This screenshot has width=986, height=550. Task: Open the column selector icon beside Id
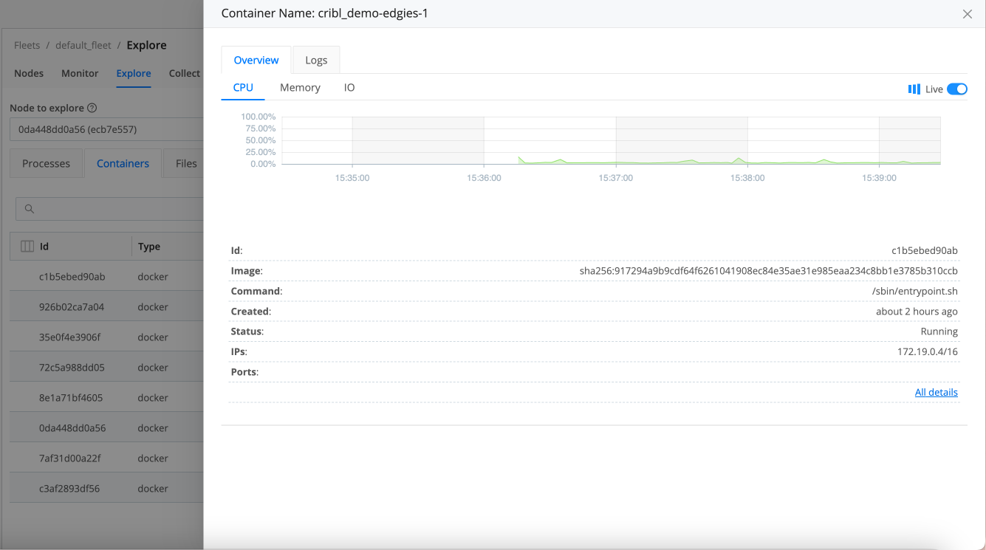coord(27,247)
